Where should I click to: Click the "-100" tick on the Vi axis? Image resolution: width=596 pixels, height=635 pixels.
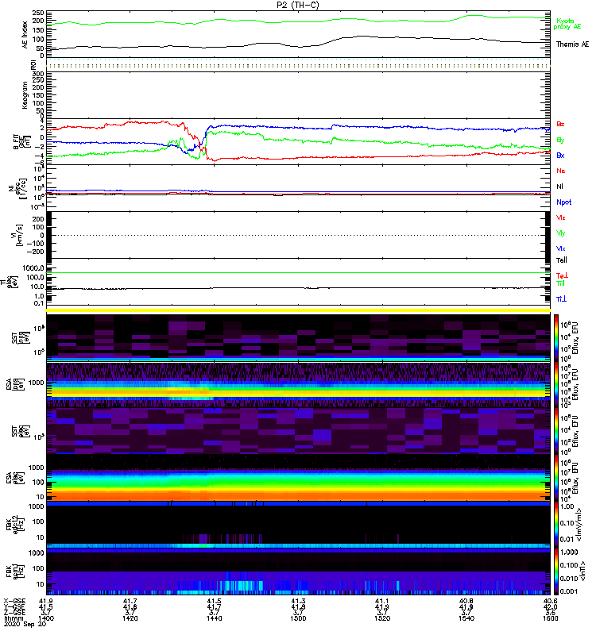pos(35,244)
